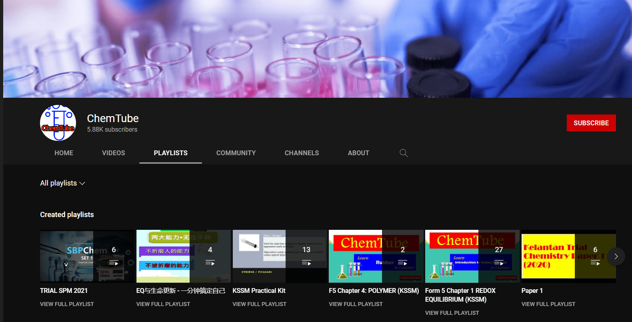Click playlist queue icon on F5 Chapter 4 POLYMER

tap(403, 263)
